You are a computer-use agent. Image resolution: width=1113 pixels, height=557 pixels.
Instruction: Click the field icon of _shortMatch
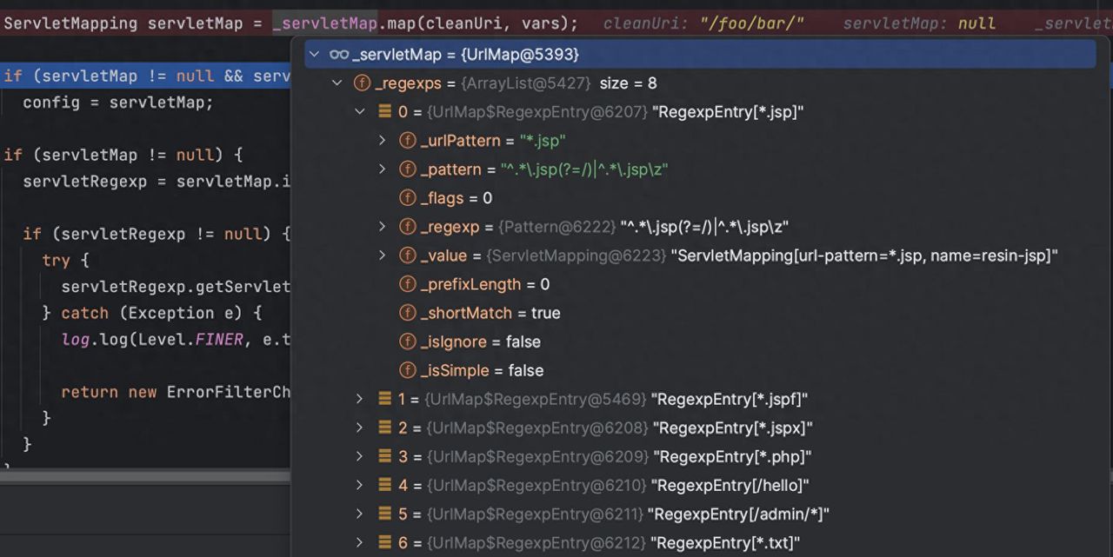[407, 313]
